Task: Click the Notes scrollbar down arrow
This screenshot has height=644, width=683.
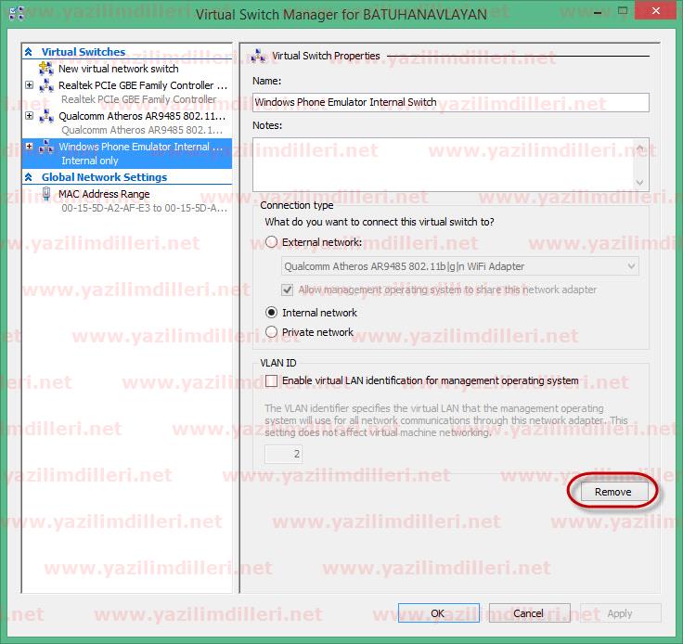Action: point(640,182)
